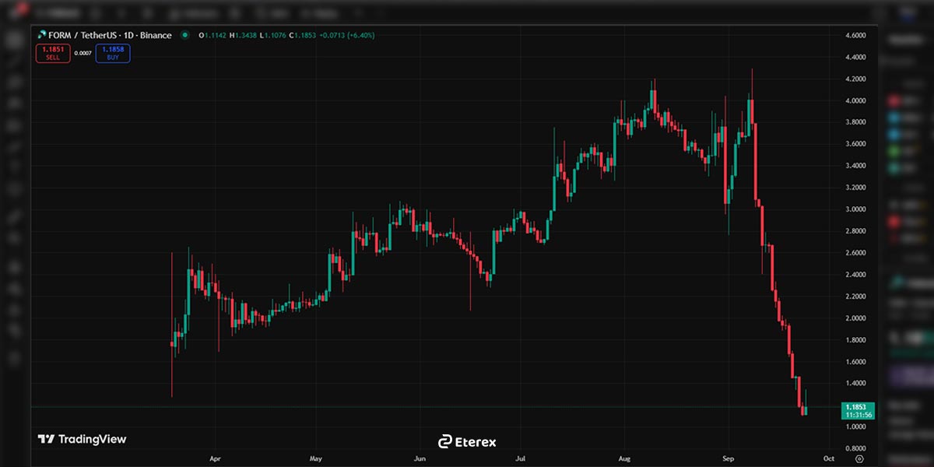The image size is (934, 467).
Task: Click the FORM token logo icon
Action: coord(42,35)
